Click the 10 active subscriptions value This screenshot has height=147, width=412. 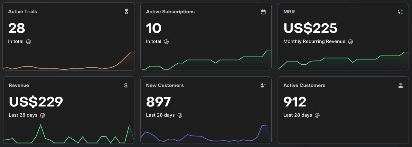point(154,28)
